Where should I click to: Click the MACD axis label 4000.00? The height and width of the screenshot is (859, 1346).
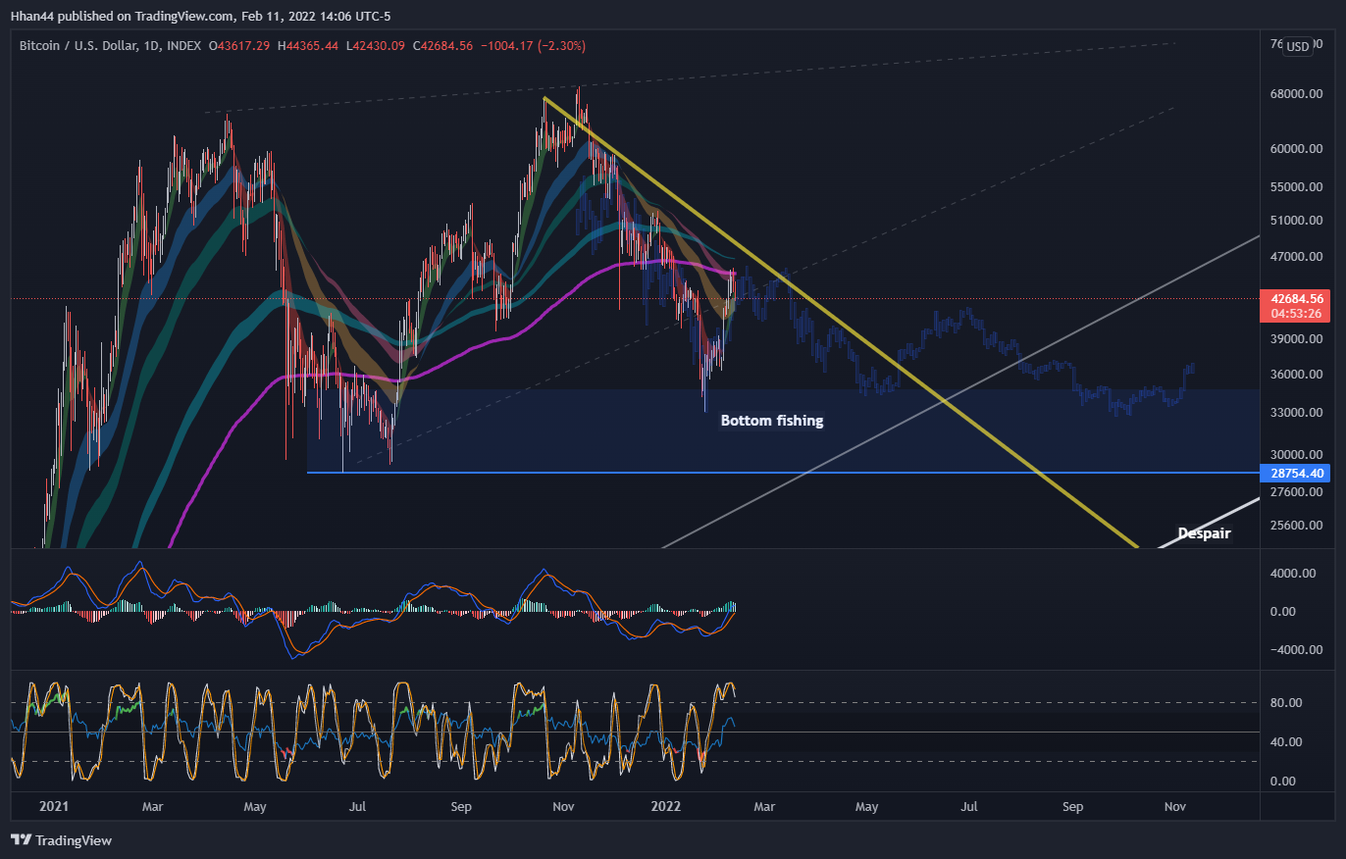tap(1292, 573)
